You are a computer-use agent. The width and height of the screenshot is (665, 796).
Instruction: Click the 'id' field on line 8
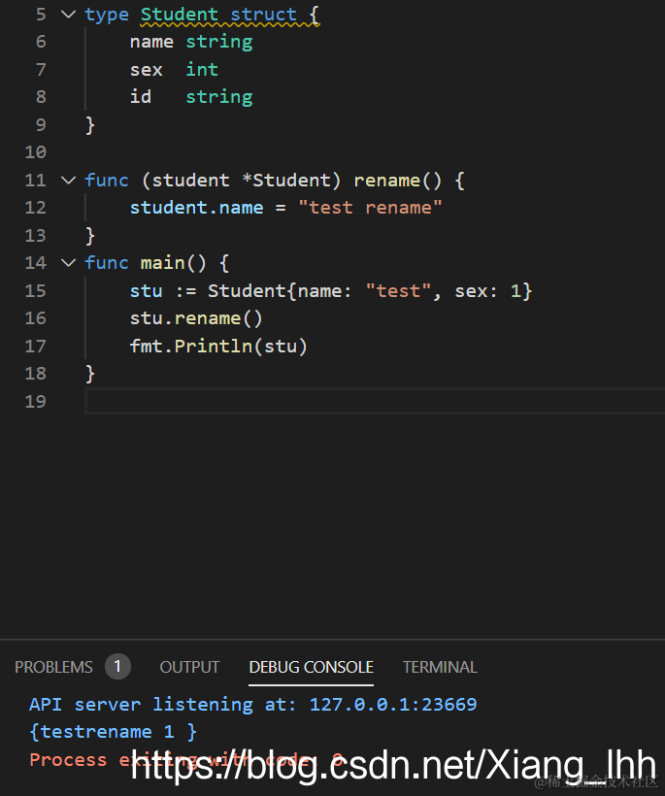[x=141, y=97]
